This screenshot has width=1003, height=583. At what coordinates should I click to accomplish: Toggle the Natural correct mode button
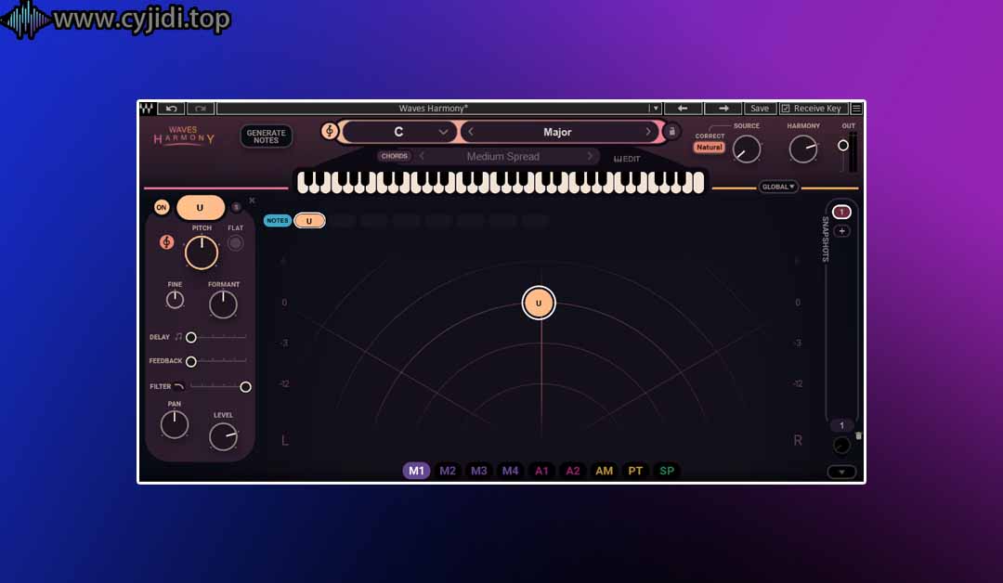tap(710, 147)
